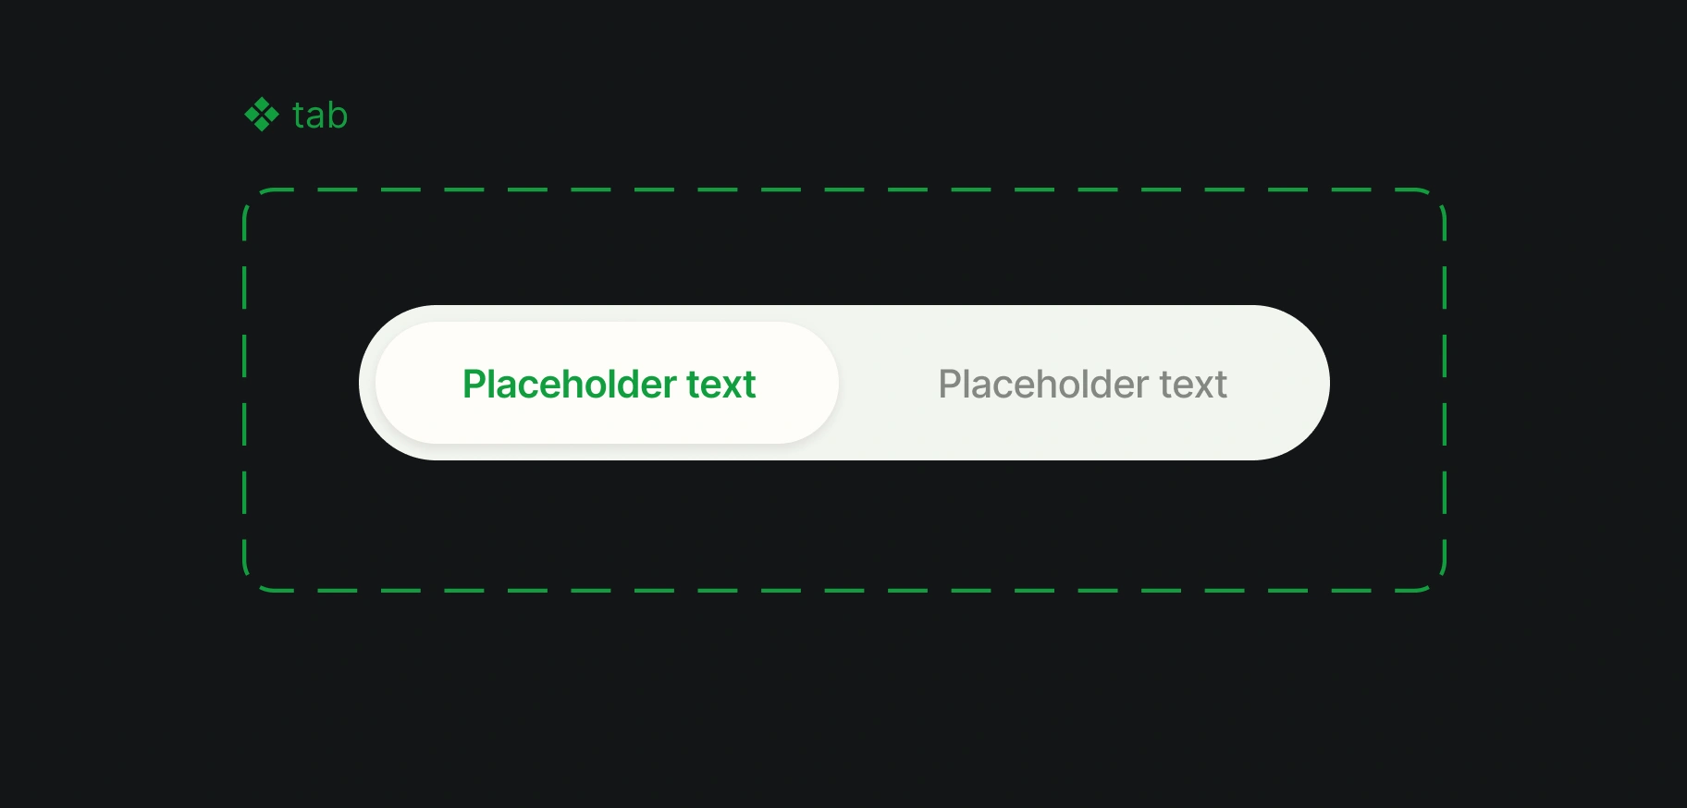Click the green component diamond icon

[262, 115]
